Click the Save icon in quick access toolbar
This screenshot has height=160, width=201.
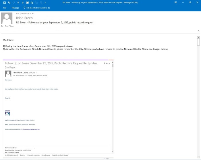(x=4, y=2)
